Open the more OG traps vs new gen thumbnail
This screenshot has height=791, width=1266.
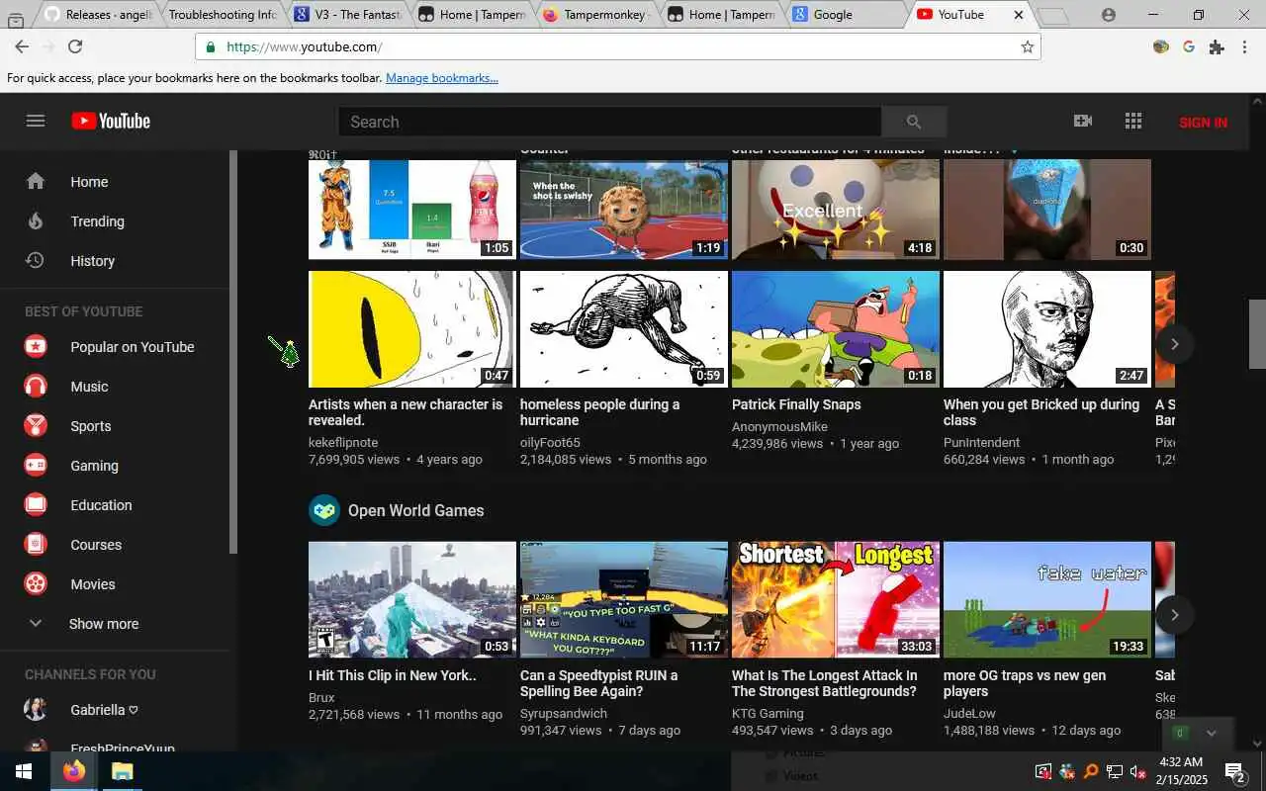1047,599
